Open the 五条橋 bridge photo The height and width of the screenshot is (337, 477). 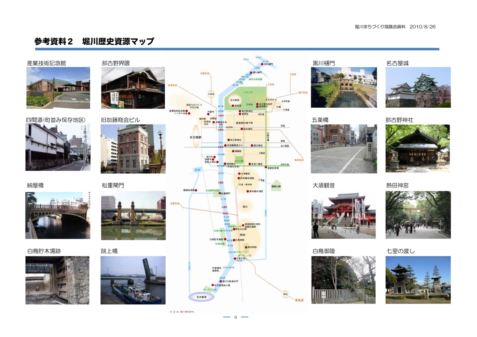pos(344,149)
